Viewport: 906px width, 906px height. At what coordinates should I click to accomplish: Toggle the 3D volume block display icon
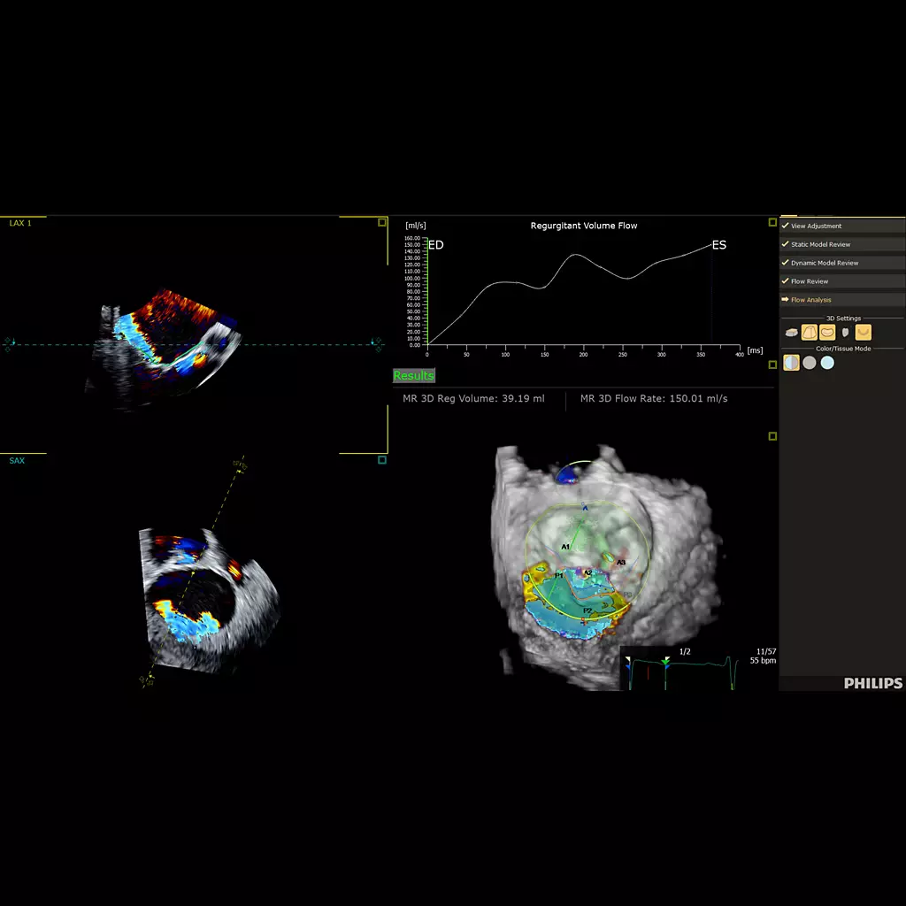(x=791, y=333)
